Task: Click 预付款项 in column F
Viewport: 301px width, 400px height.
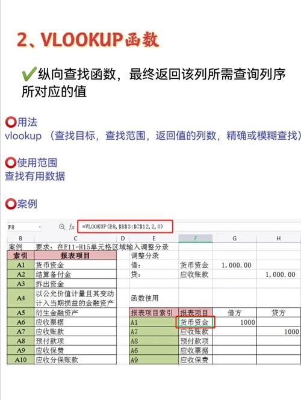Action: coord(196,341)
